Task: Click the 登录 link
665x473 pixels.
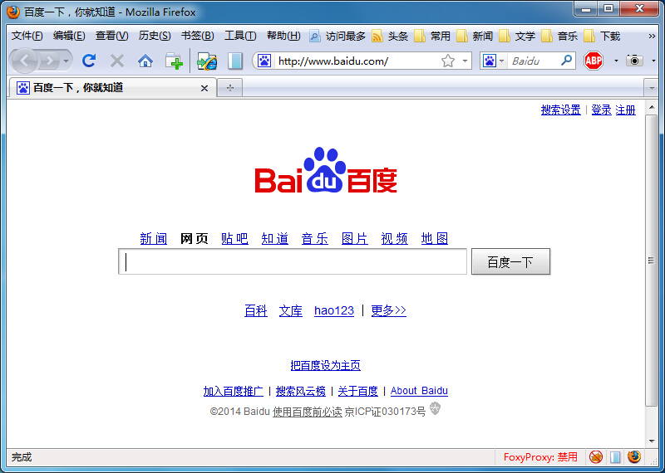Action: (601, 110)
